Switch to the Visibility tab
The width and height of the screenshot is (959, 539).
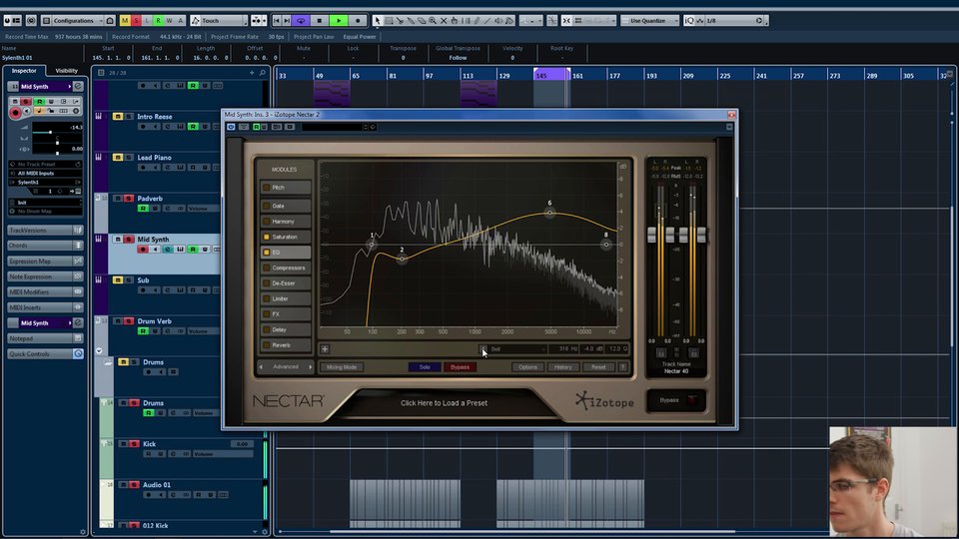coord(66,70)
